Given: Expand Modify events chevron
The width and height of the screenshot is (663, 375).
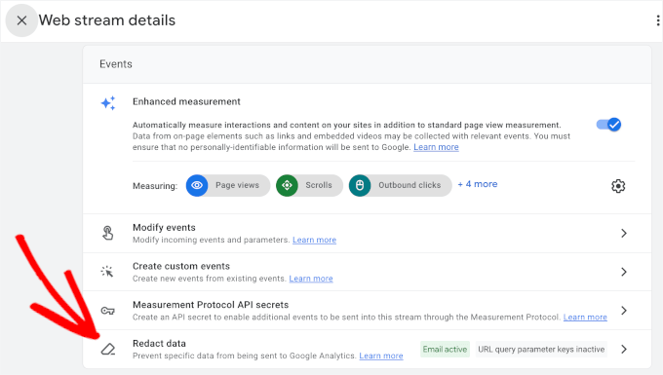Looking at the screenshot, I should (x=624, y=233).
